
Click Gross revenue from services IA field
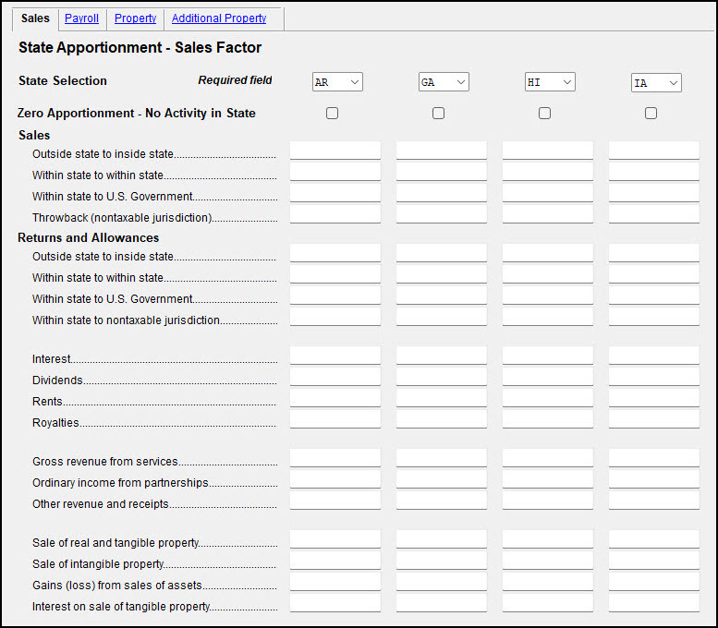pos(654,458)
